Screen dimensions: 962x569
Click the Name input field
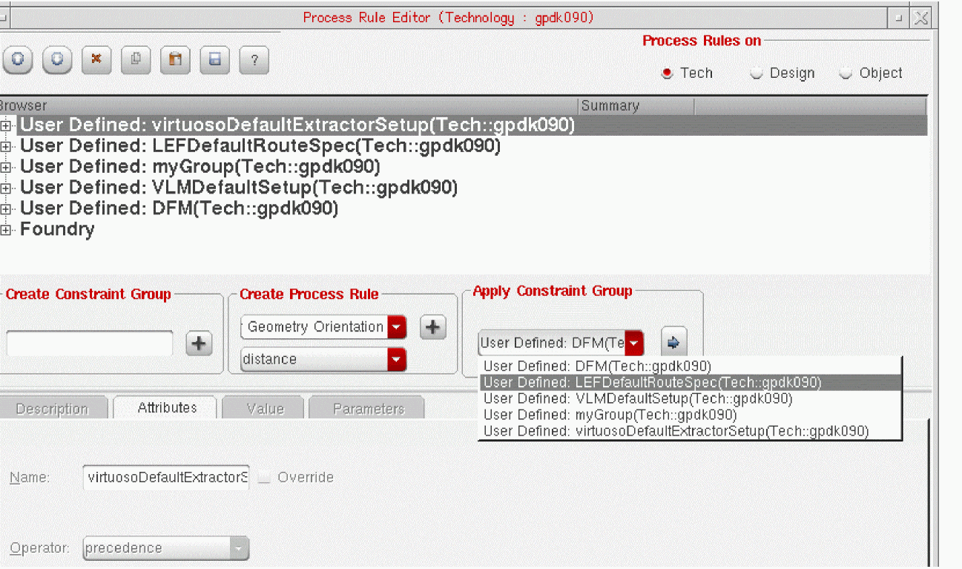tap(167, 477)
